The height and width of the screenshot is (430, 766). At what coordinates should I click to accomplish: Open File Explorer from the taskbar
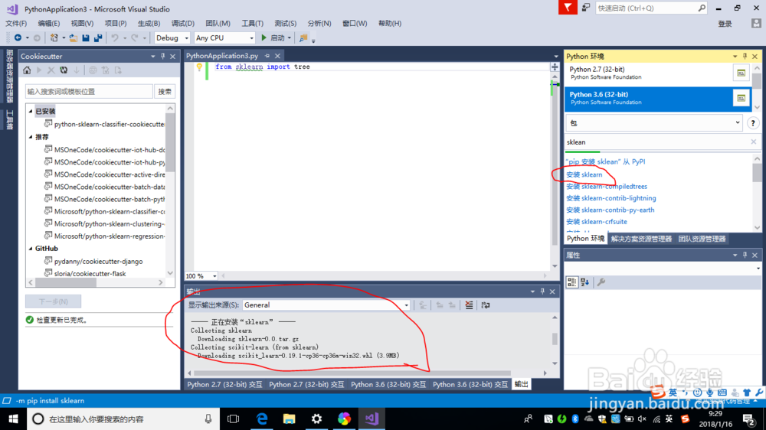pyautogui.click(x=290, y=419)
